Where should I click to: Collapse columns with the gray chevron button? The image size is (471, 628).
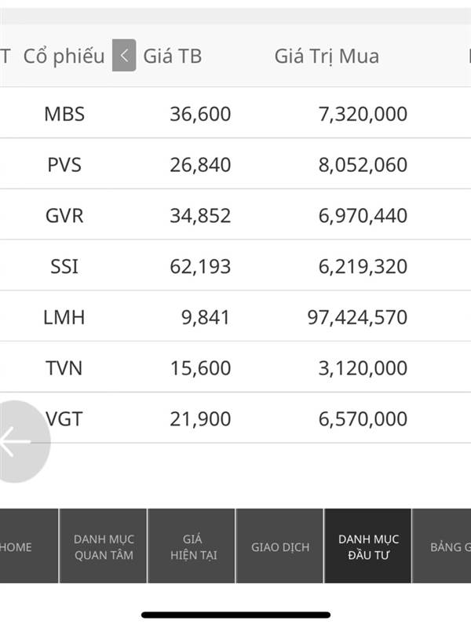[124, 55]
